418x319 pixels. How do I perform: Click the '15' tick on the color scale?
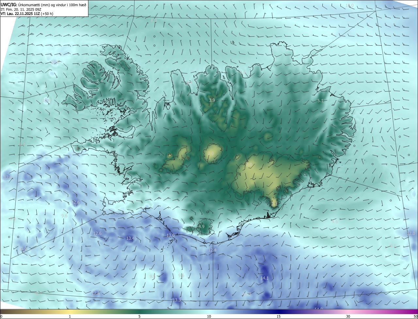point(279,316)
